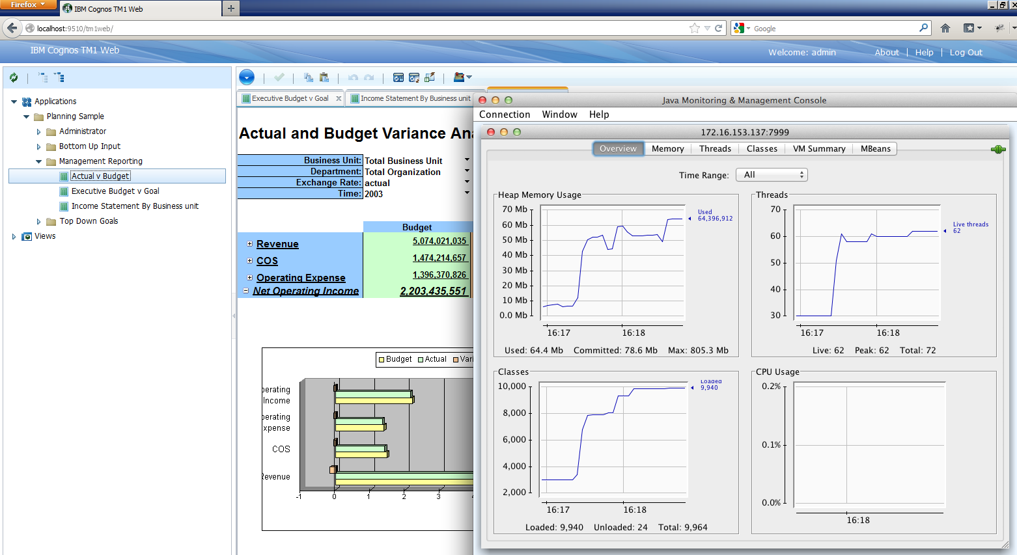Click the expand tree icon in left pane toolbar
The width and height of the screenshot is (1017, 555).
pos(59,77)
